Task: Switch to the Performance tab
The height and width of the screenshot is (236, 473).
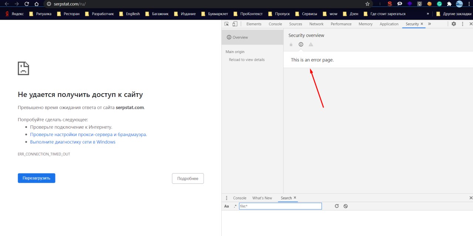Action: [x=341, y=24]
